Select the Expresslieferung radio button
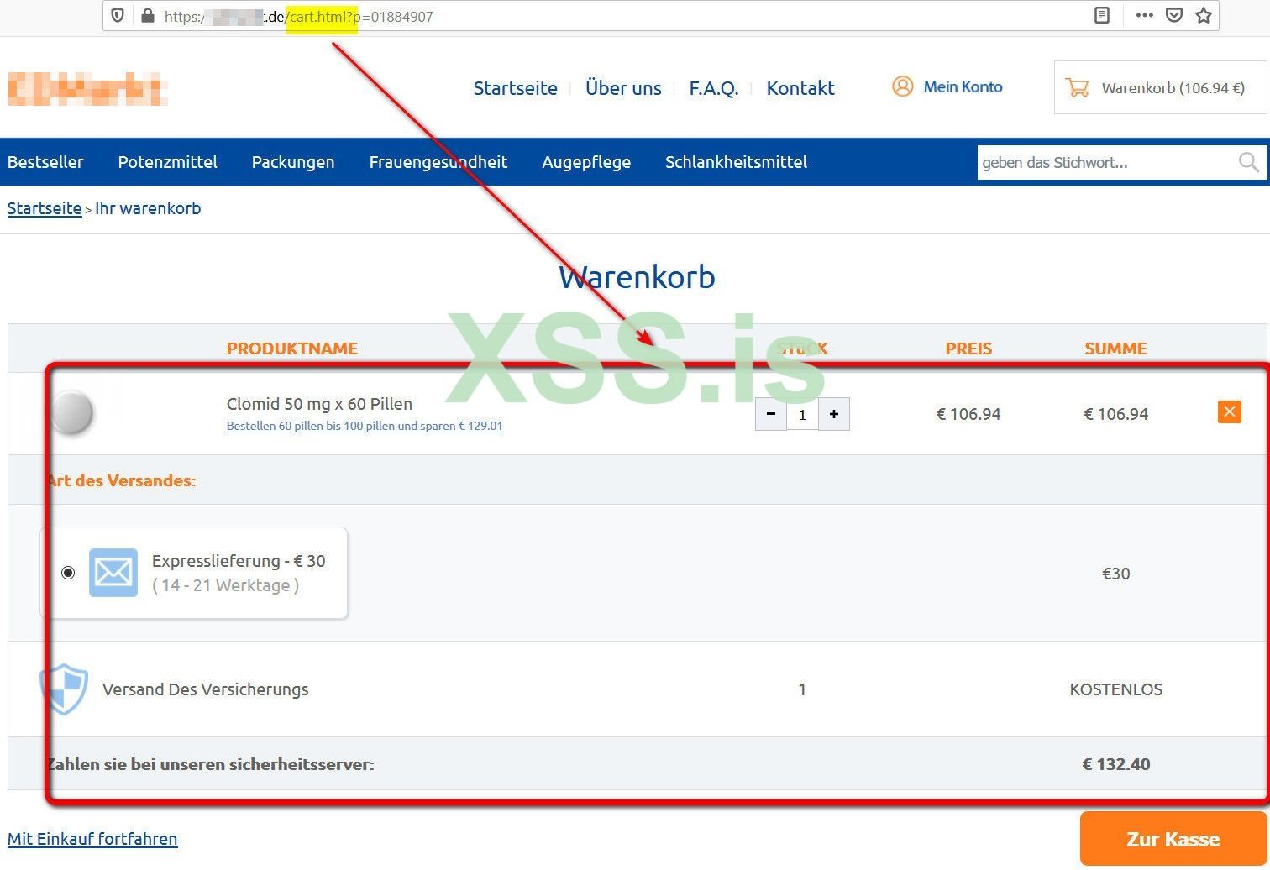This screenshot has width=1270, height=870. (68, 573)
